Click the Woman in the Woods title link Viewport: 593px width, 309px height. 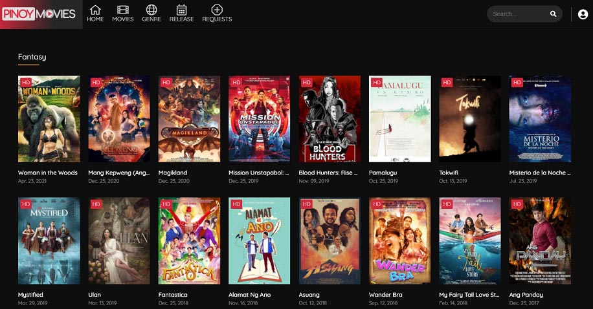click(x=48, y=173)
